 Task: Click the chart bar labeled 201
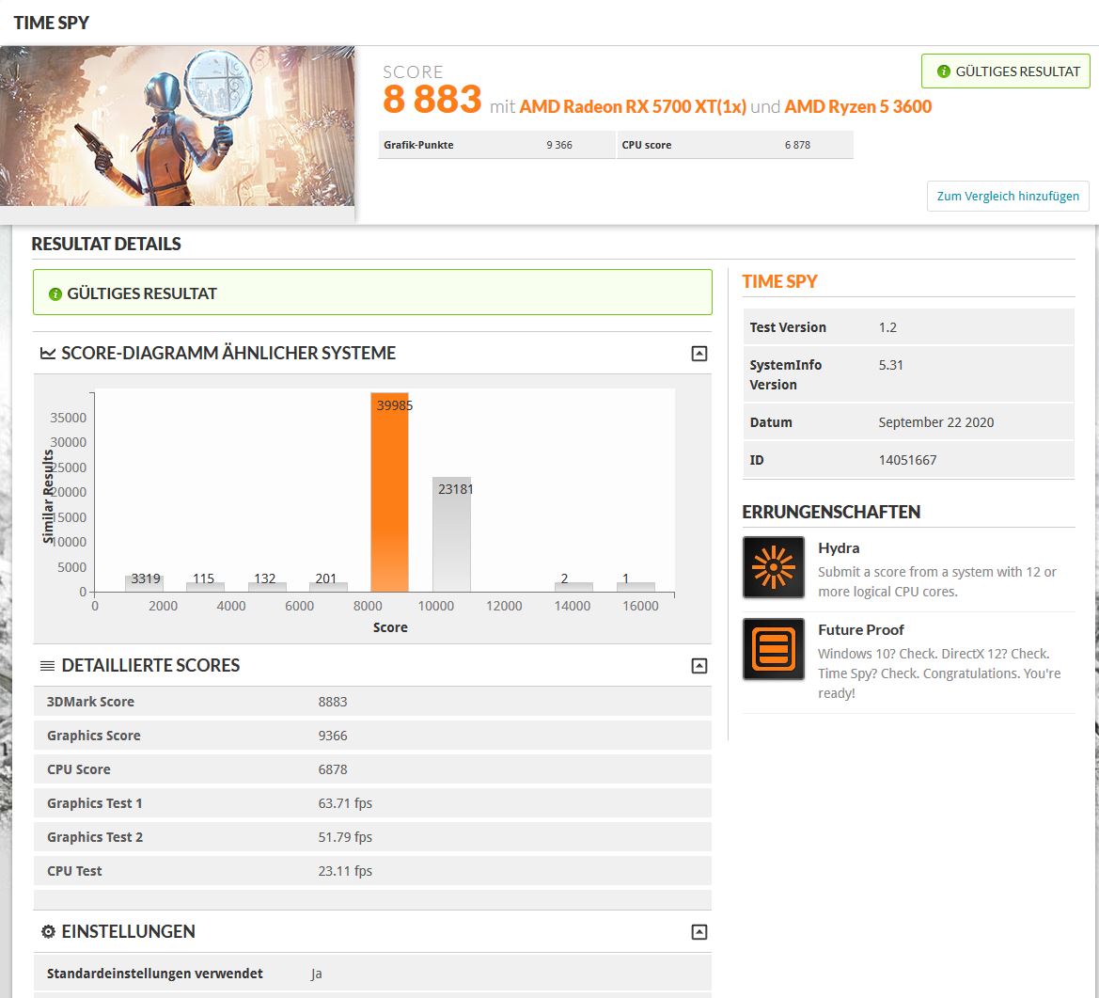click(x=328, y=587)
